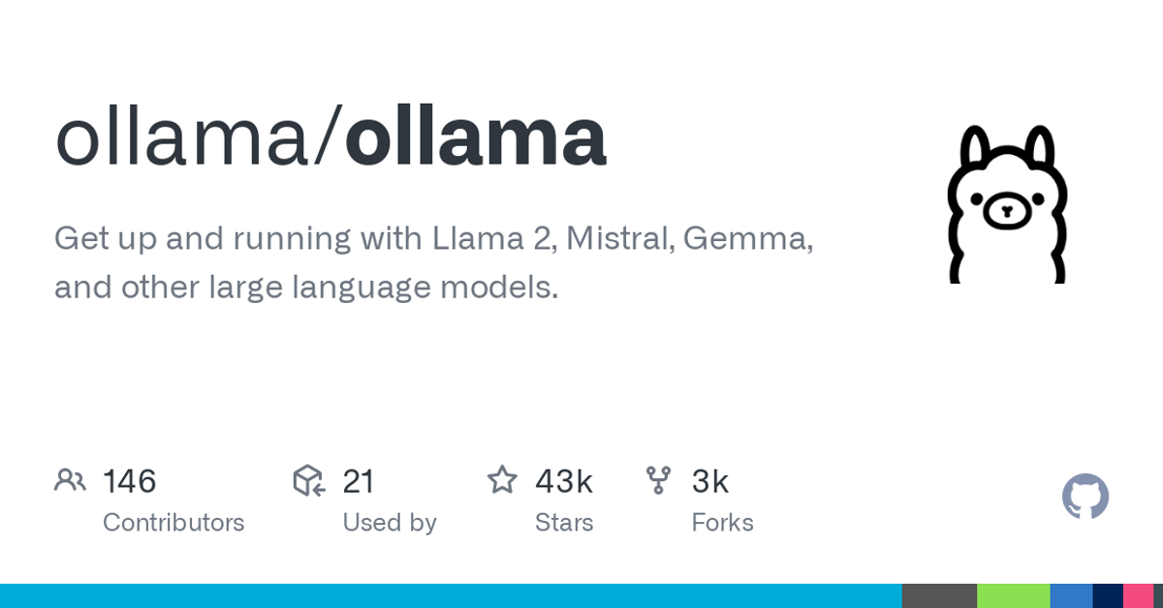Click the repository description text
The height and width of the screenshot is (608, 1163).
click(x=433, y=262)
